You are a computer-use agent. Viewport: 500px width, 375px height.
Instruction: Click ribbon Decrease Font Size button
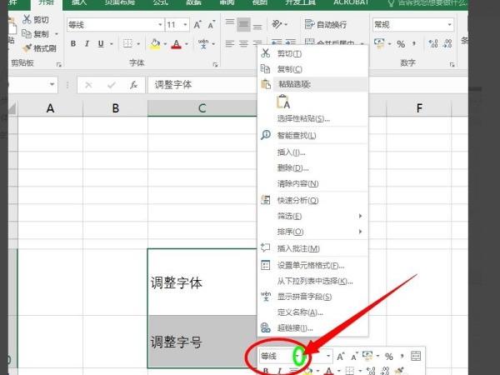[212, 25]
